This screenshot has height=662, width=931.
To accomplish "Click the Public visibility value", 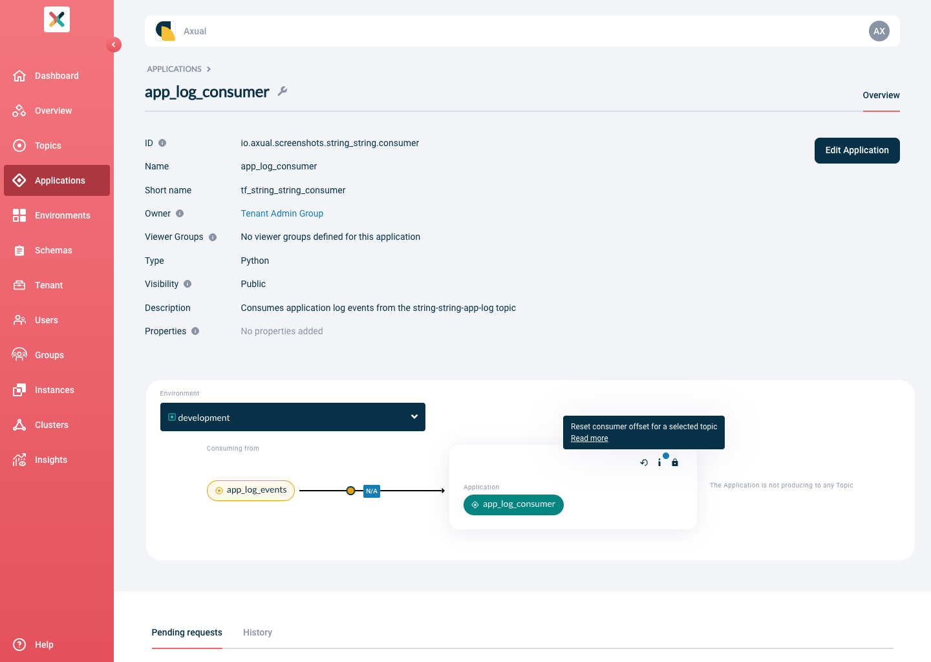I will 253,284.
